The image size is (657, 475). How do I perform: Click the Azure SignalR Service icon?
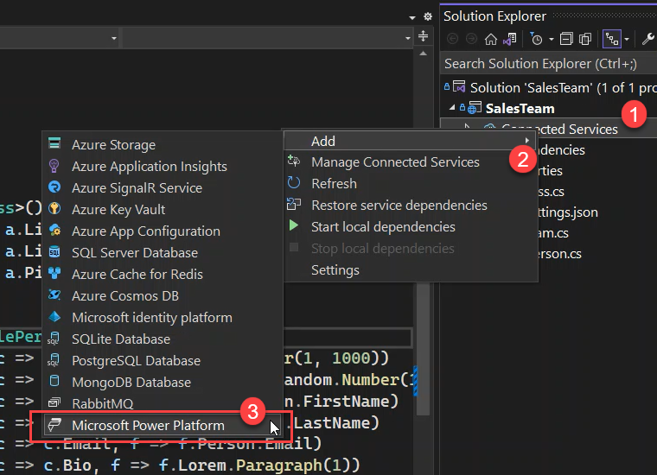[54, 187]
